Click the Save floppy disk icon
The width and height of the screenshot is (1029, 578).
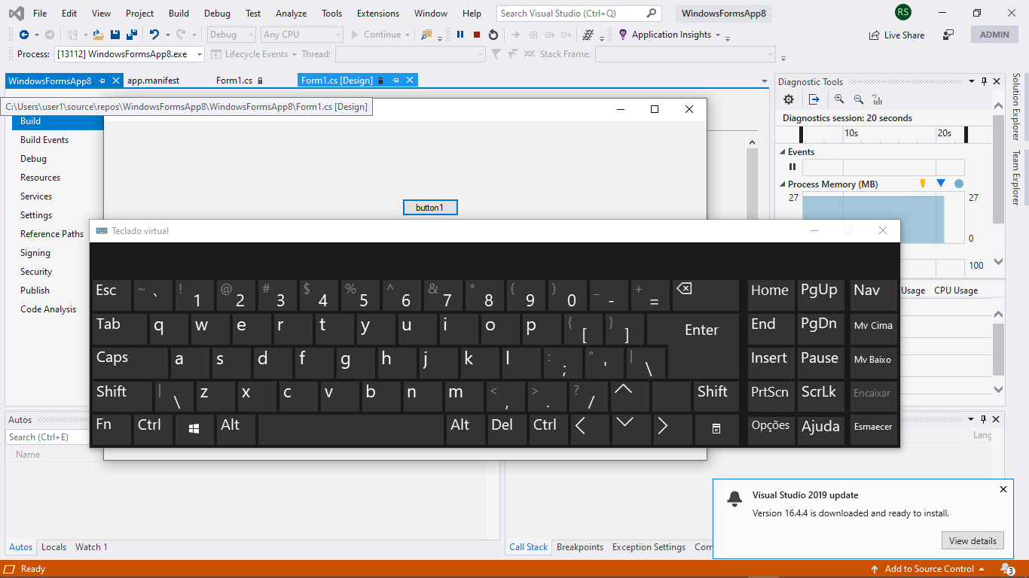pyautogui.click(x=115, y=35)
